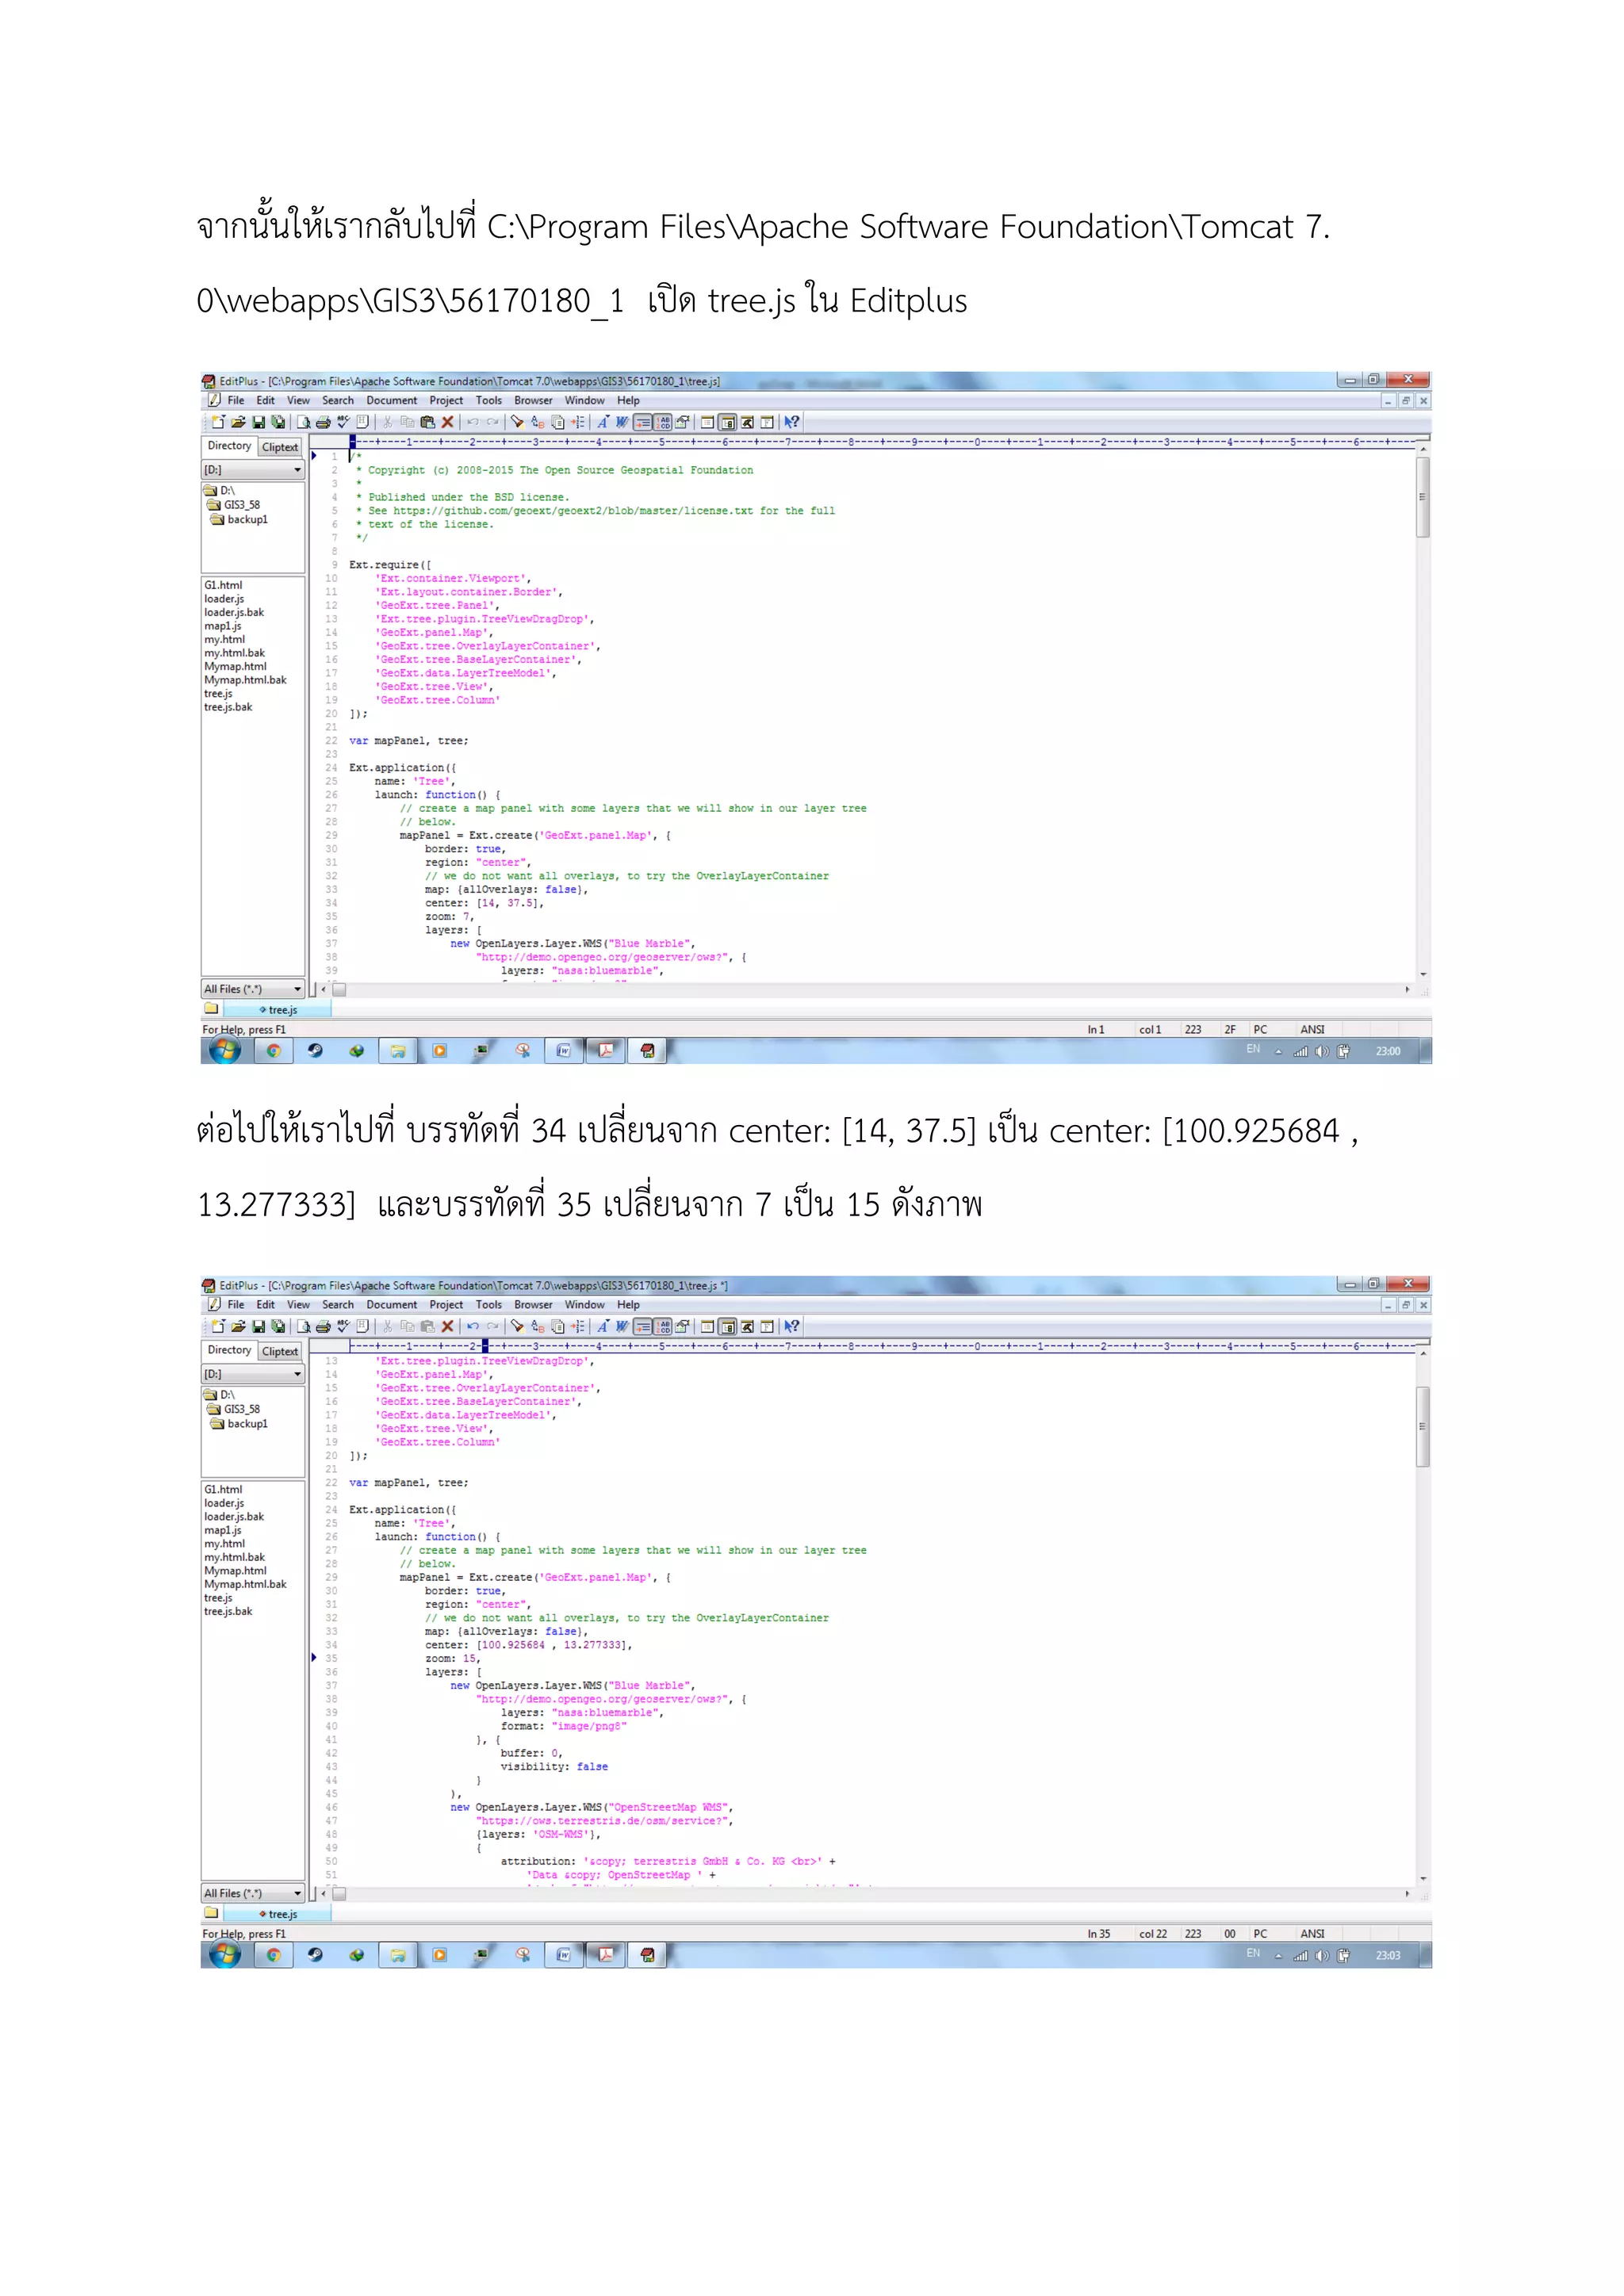This screenshot has height=2296, width=1624.
Task: Click volume icon in lower system tray
Action: (x=1321, y=1955)
